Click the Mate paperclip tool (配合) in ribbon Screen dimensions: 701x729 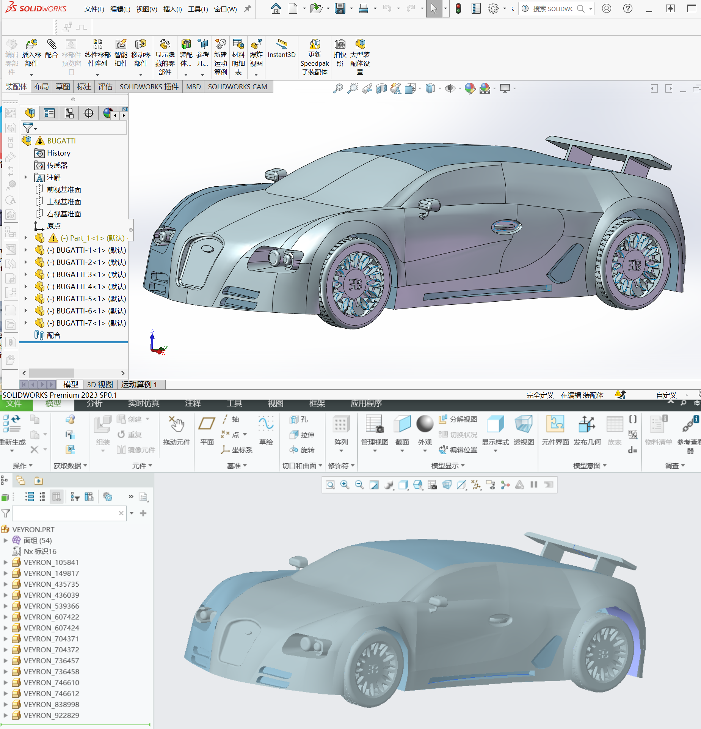pos(51,49)
